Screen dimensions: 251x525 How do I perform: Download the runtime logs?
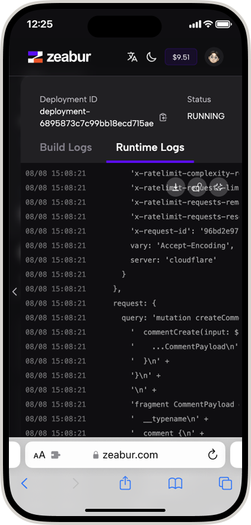pyautogui.click(x=176, y=187)
